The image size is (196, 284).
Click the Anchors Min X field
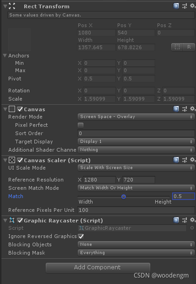pyautogui.click(x=99, y=63)
